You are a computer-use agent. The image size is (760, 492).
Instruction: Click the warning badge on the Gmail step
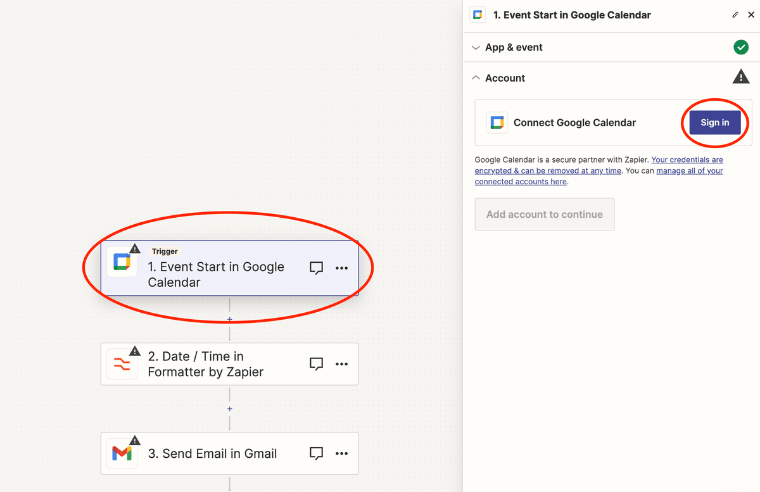point(135,440)
